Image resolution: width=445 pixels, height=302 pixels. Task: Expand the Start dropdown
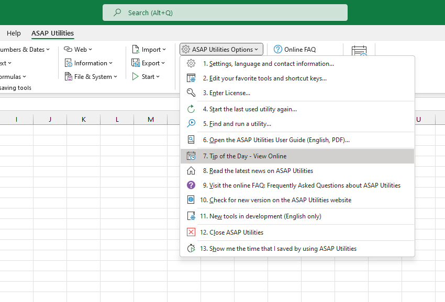click(158, 76)
